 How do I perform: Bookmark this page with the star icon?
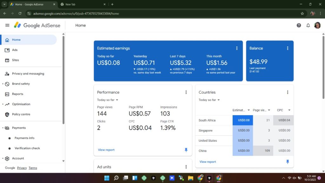click(302, 14)
